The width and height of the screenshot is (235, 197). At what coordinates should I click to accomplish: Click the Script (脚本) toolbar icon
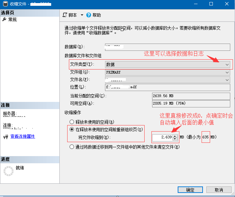(x=65, y=15)
